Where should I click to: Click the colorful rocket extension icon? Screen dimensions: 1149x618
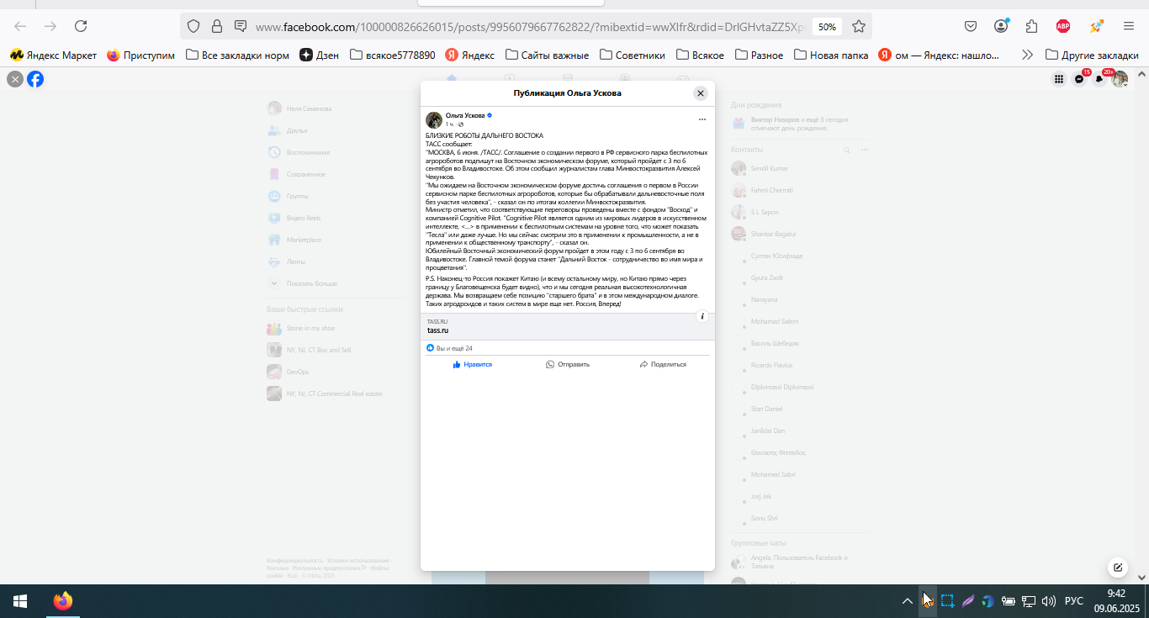(1096, 26)
